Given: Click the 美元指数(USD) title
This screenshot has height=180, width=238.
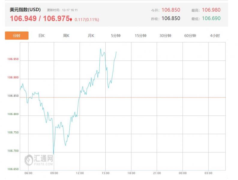Looking at the screenshot, I should tap(25, 10).
